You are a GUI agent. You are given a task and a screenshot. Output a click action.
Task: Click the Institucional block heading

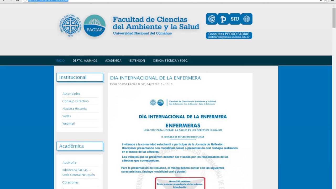point(80,77)
